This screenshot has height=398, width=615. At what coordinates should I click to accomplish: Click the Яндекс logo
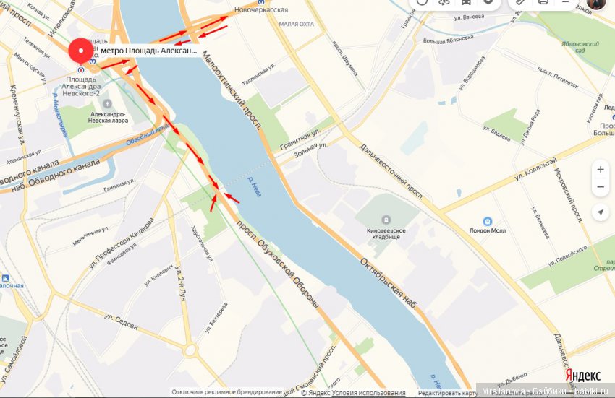(x=583, y=376)
